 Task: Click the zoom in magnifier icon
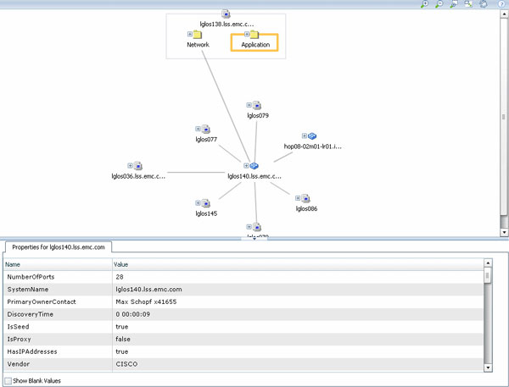click(x=424, y=4)
